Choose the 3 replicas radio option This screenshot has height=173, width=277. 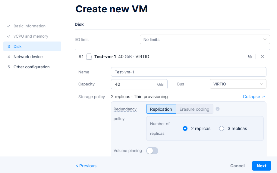click(x=222, y=128)
